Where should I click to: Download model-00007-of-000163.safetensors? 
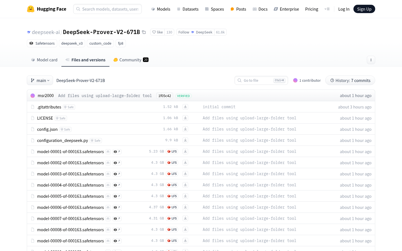pos(185,218)
